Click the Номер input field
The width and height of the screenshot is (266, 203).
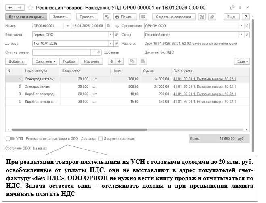click(48, 26)
